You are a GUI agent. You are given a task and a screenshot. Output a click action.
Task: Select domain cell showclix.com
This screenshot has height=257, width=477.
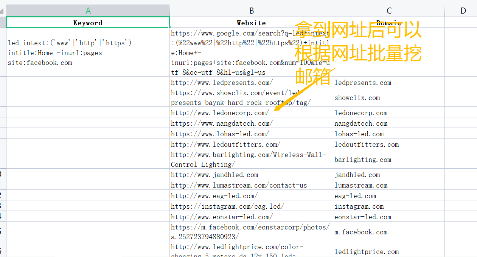pyautogui.click(x=389, y=97)
